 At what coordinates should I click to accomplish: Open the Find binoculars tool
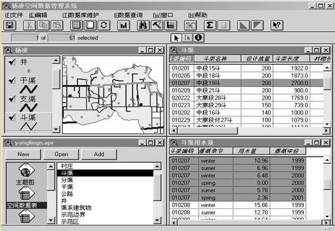tap(143, 25)
